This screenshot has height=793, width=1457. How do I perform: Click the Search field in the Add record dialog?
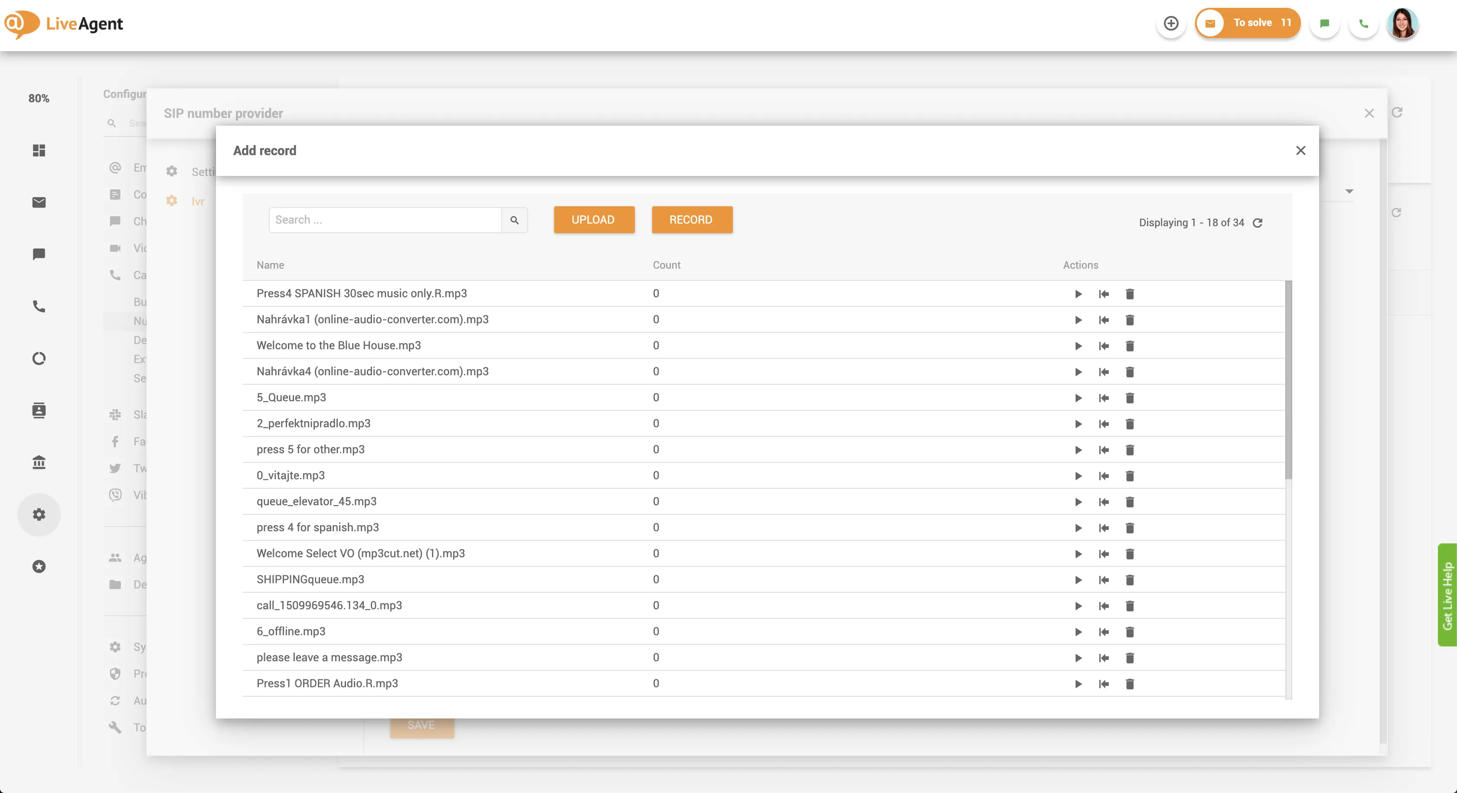pyautogui.click(x=385, y=220)
